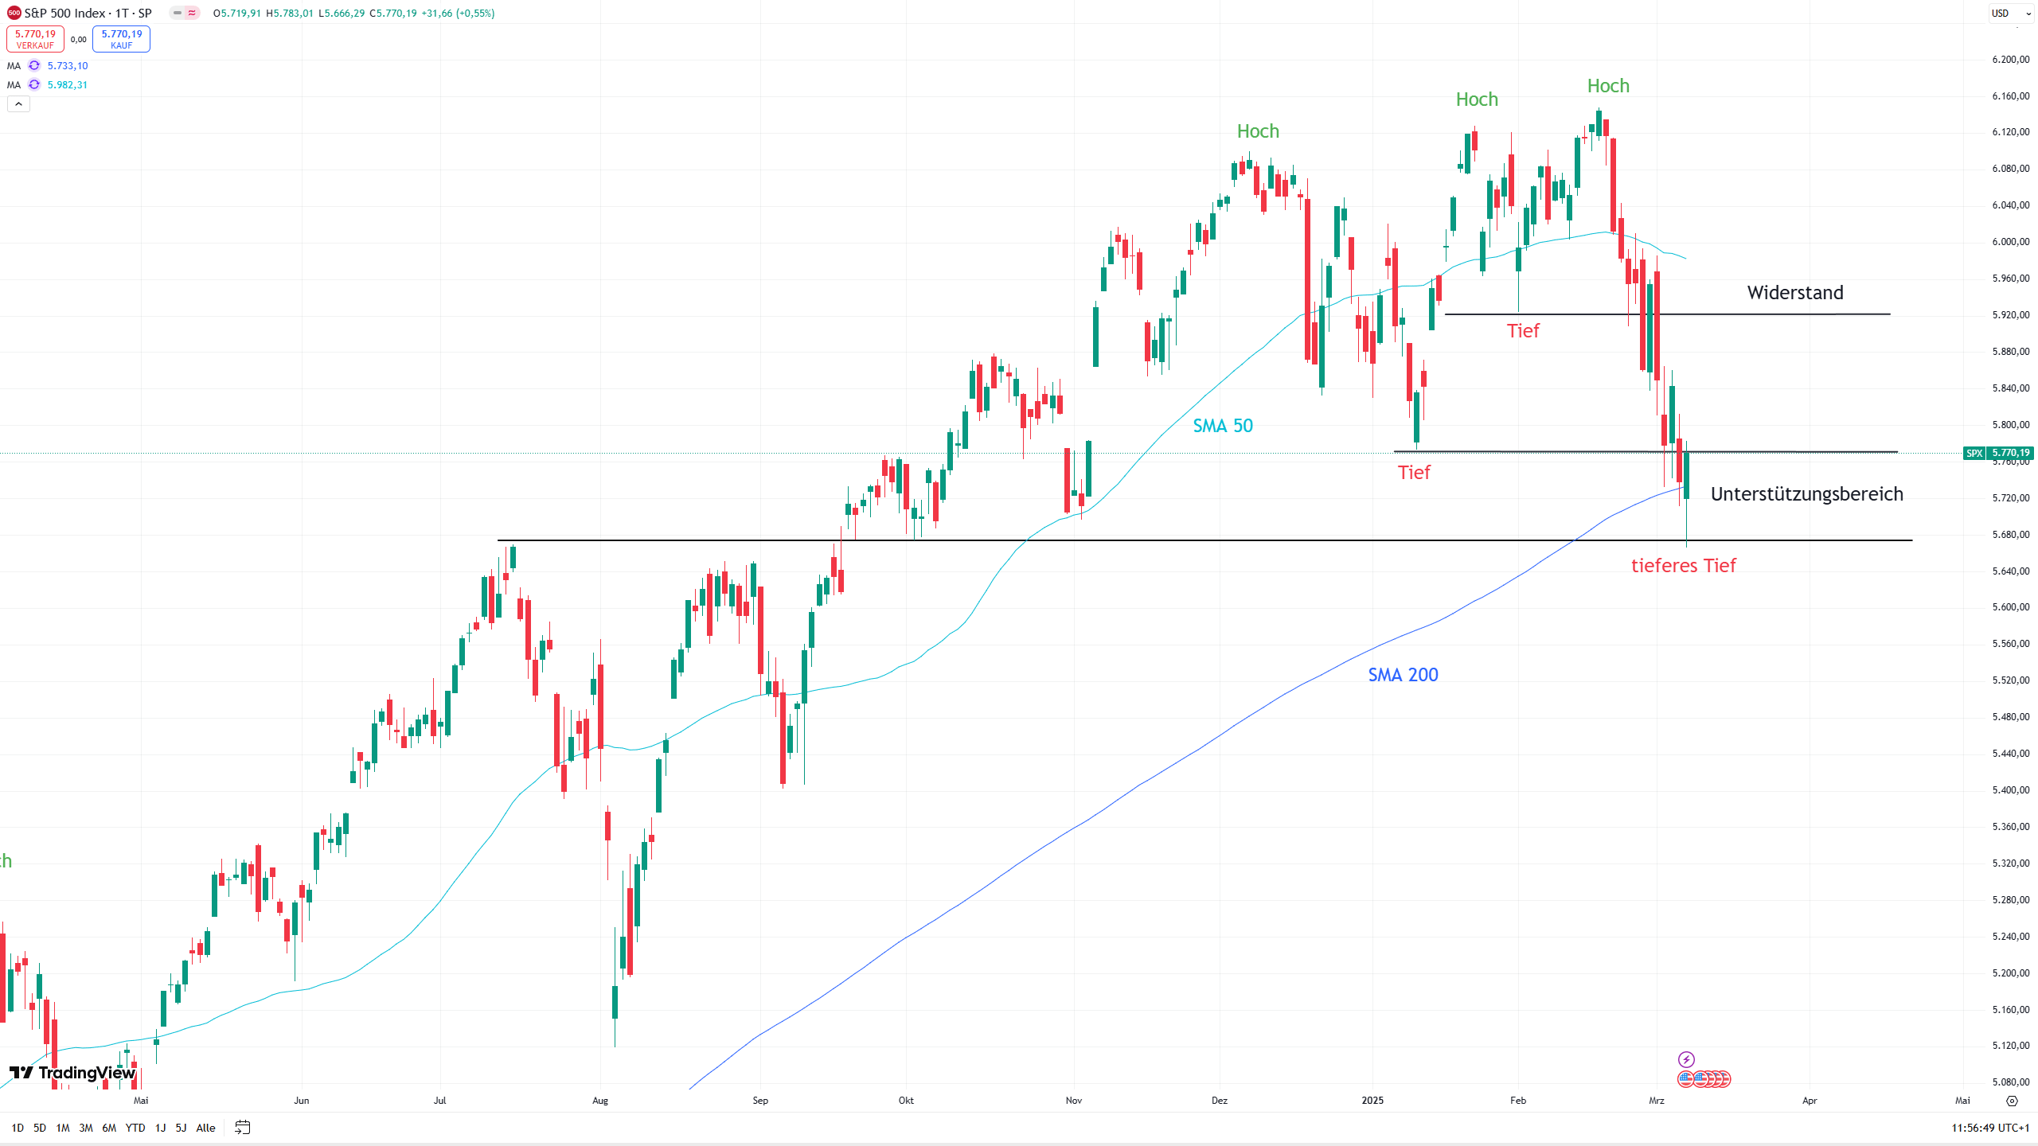The width and height of the screenshot is (2038, 1146).
Task: Click the spread value 0,00
Action: click(x=78, y=40)
